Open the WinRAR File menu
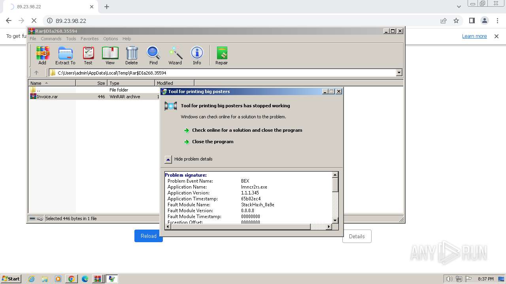Viewport: 506px width, 284px height. click(33, 39)
